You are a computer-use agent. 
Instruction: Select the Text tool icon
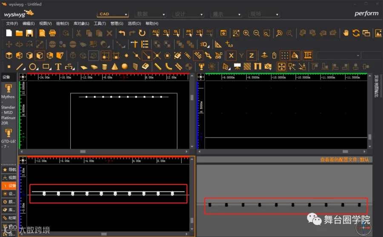pos(58,66)
